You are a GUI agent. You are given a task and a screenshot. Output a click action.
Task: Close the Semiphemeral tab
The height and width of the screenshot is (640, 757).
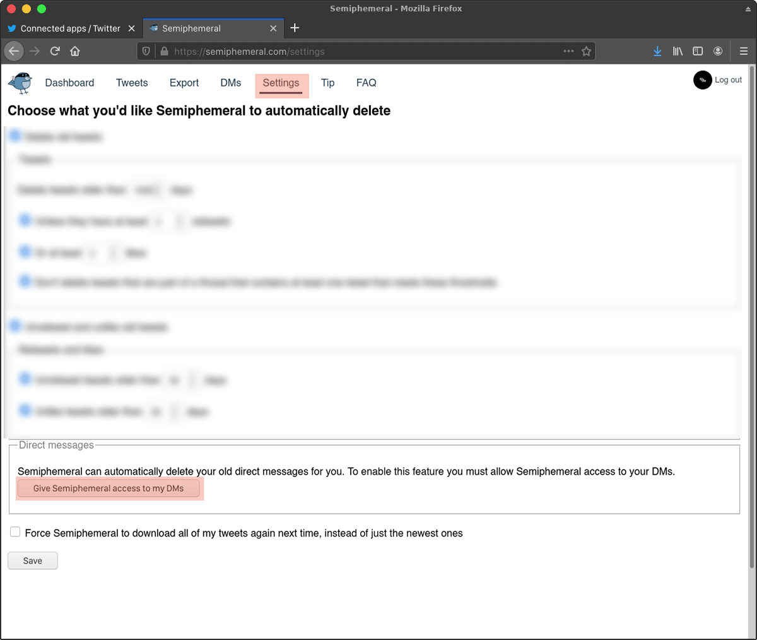273,28
